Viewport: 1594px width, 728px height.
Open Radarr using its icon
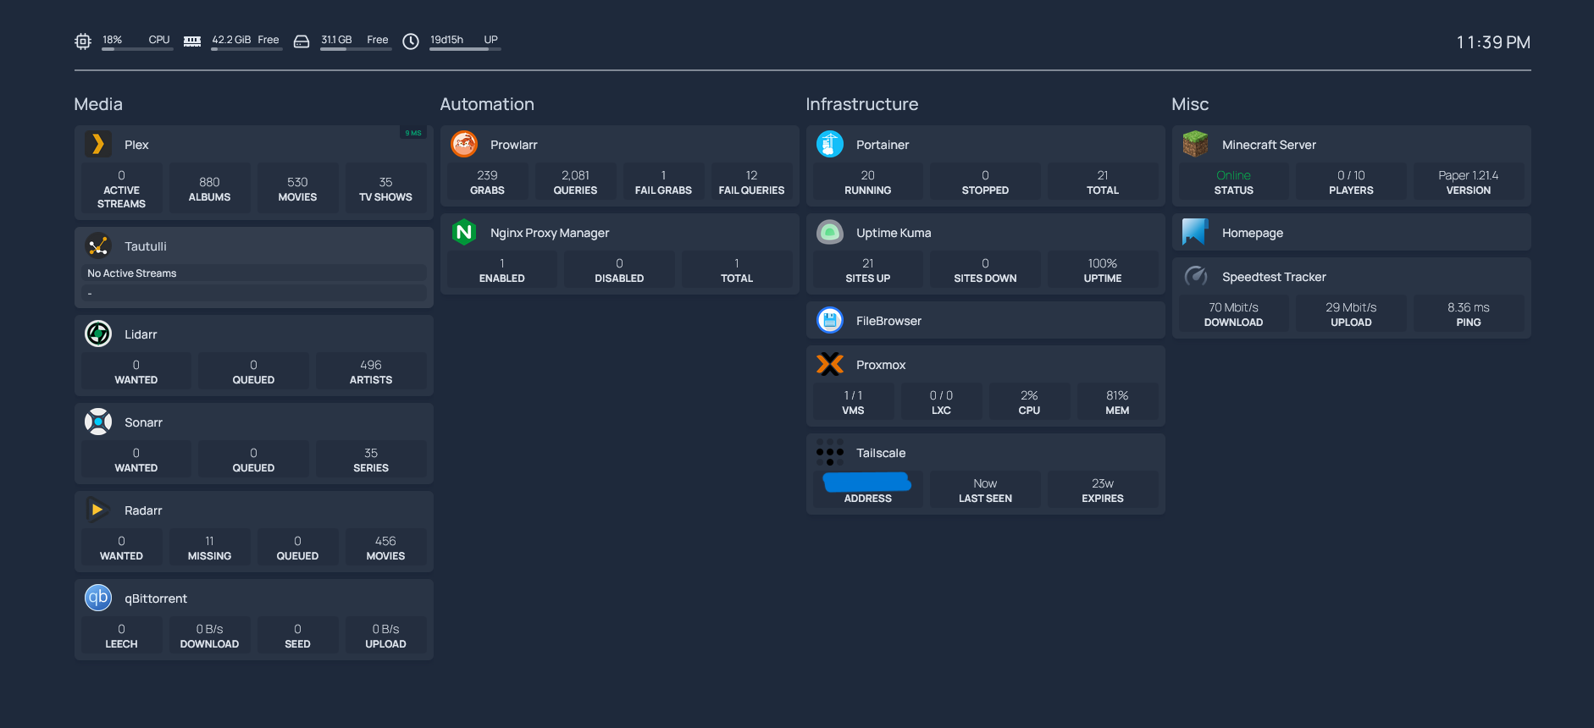pyautogui.click(x=98, y=510)
